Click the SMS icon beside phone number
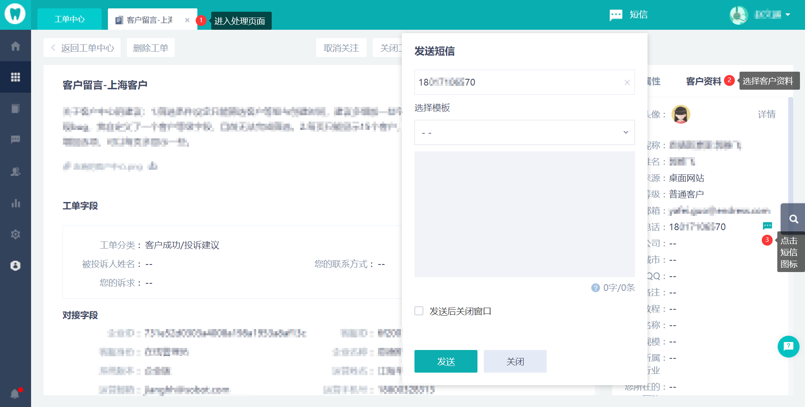805x407 pixels. (767, 226)
